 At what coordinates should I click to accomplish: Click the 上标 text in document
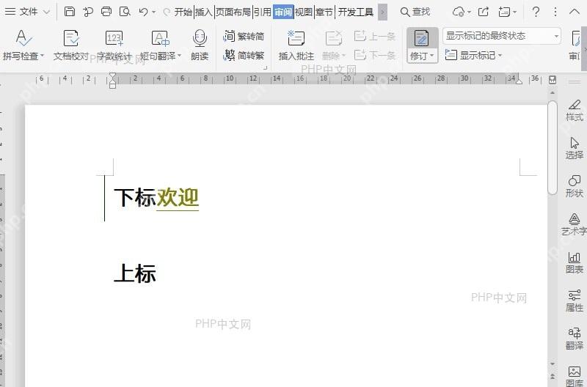coord(135,273)
